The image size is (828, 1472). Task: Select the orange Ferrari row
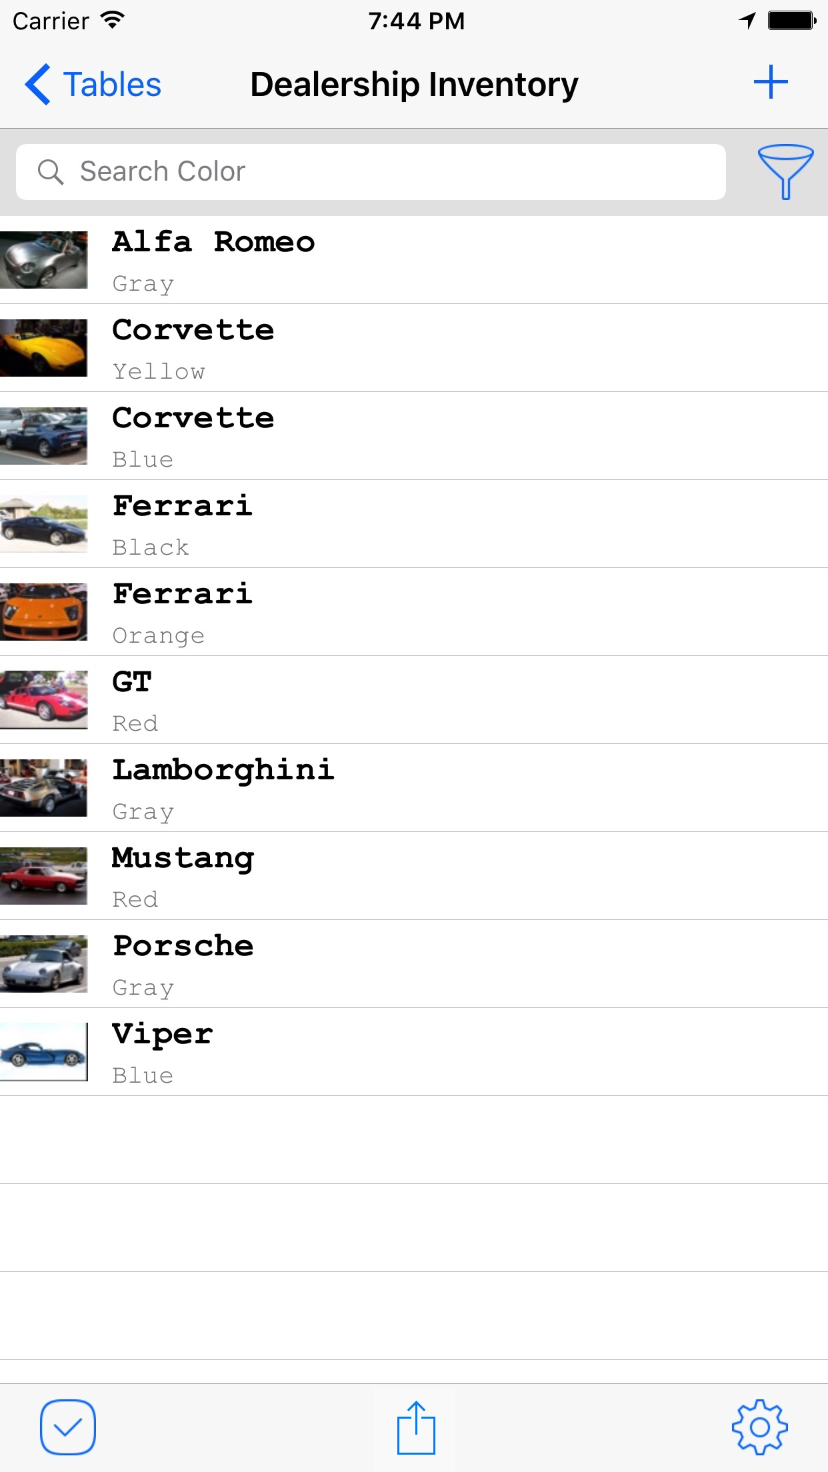(x=413, y=612)
